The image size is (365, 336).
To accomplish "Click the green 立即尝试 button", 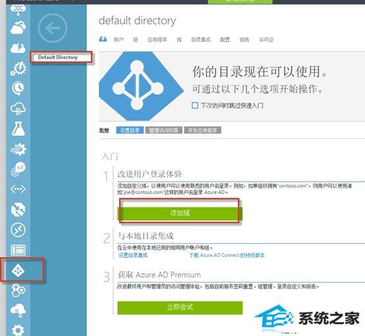I will tap(180, 308).
